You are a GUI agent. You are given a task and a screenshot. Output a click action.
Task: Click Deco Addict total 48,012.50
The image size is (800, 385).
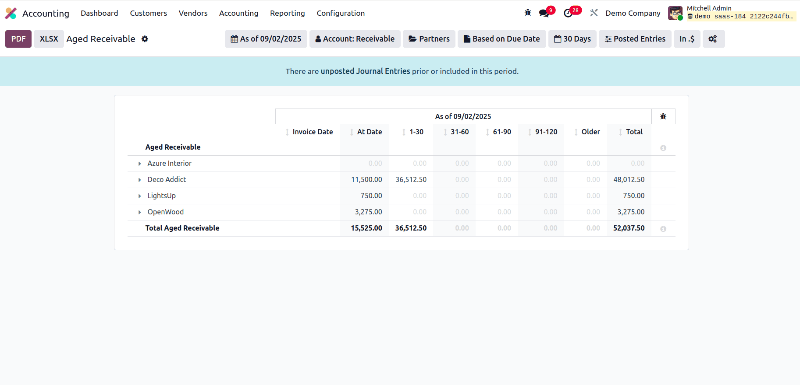[629, 180]
